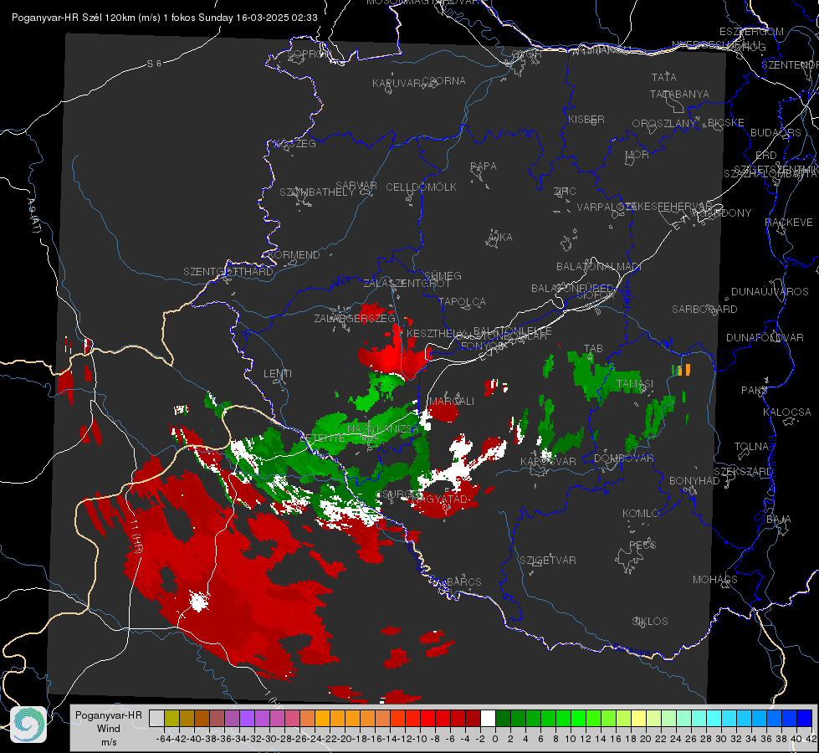Click the KORMEND city label

[293, 255]
